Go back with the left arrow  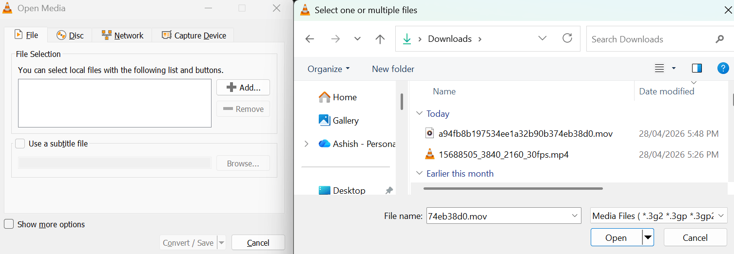pyautogui.click(x=309, y=39)
